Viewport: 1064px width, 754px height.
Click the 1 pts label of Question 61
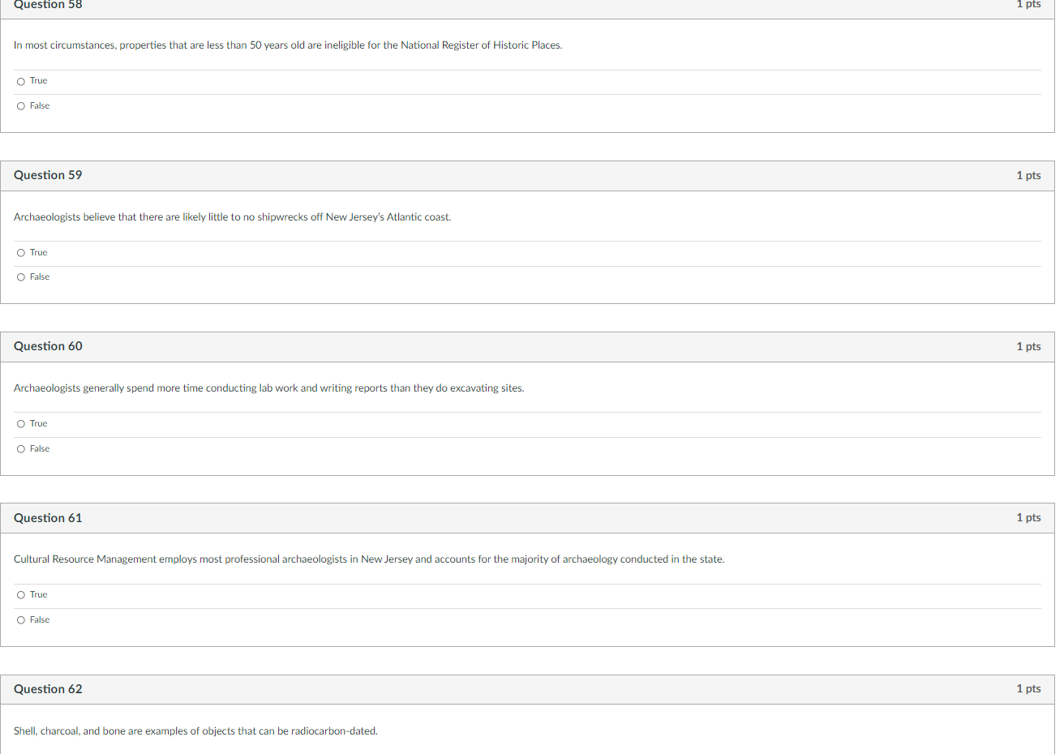click(x=1028, y=517)
